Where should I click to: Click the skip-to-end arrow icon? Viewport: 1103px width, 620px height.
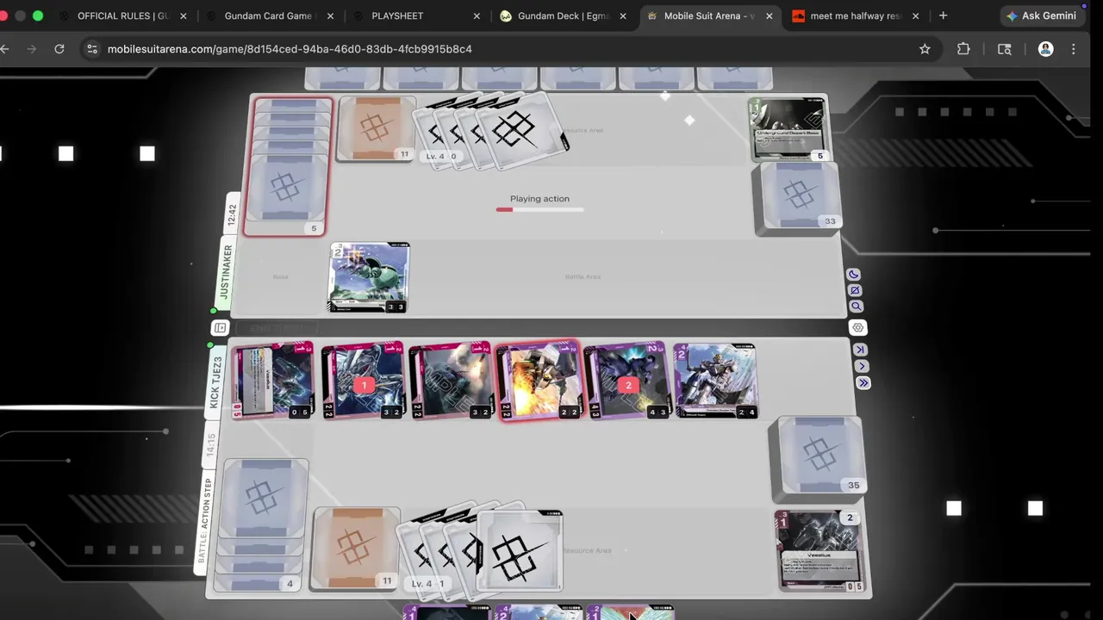pos(860,350)
